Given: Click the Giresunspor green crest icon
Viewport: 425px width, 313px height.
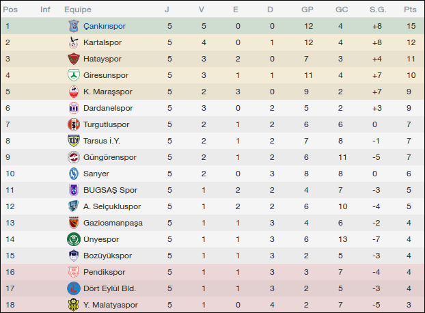Looking at the screenshot, I should tap(74, 75).
